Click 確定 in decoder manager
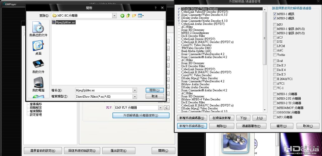322x156 pixels. 282,126
